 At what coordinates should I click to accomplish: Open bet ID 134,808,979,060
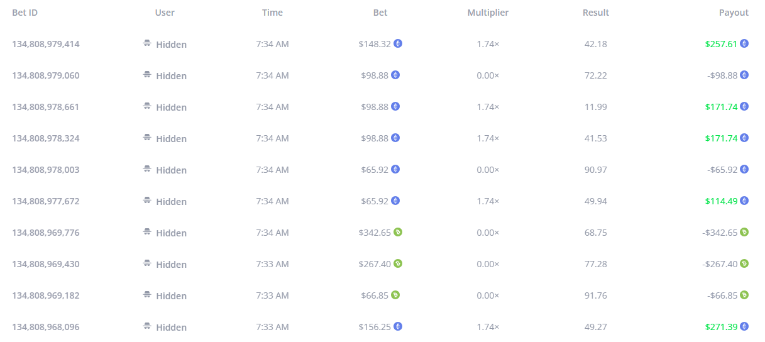pos(46,75)
